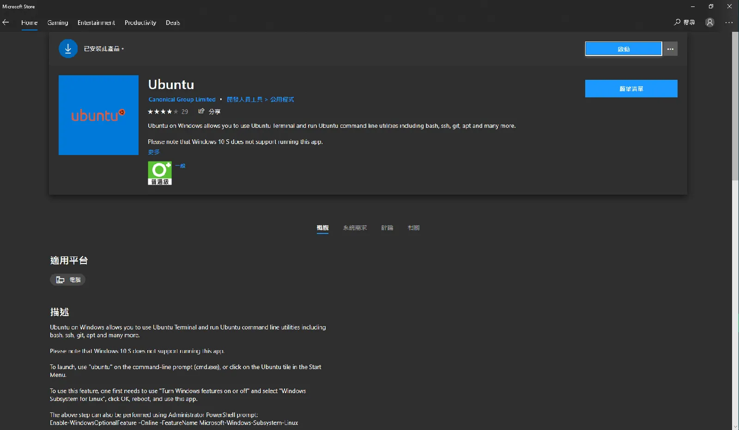This screenshot has width=739, height=430.
Task: Switch to the Gaming tab
Action: [x=58, y=23]
